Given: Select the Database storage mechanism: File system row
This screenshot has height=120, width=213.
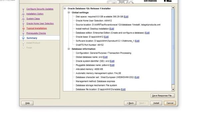Looking at the screenshot, I should tap(96, 85).
